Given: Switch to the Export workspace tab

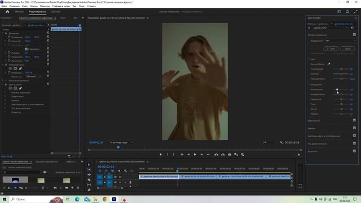Looking at the screenshot, I should [x=56, y=11].
